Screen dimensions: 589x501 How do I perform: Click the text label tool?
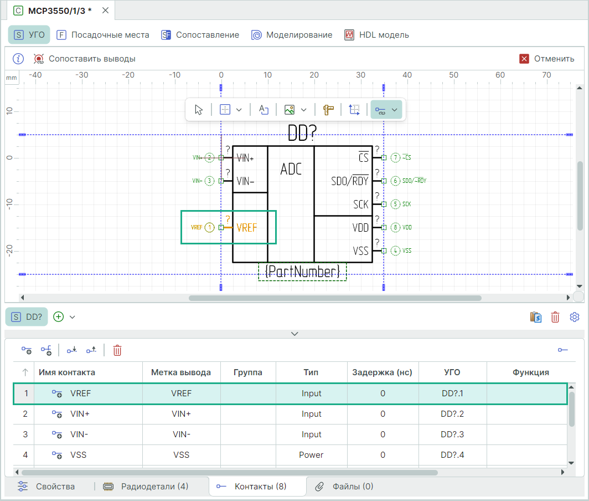click(264, 110)
